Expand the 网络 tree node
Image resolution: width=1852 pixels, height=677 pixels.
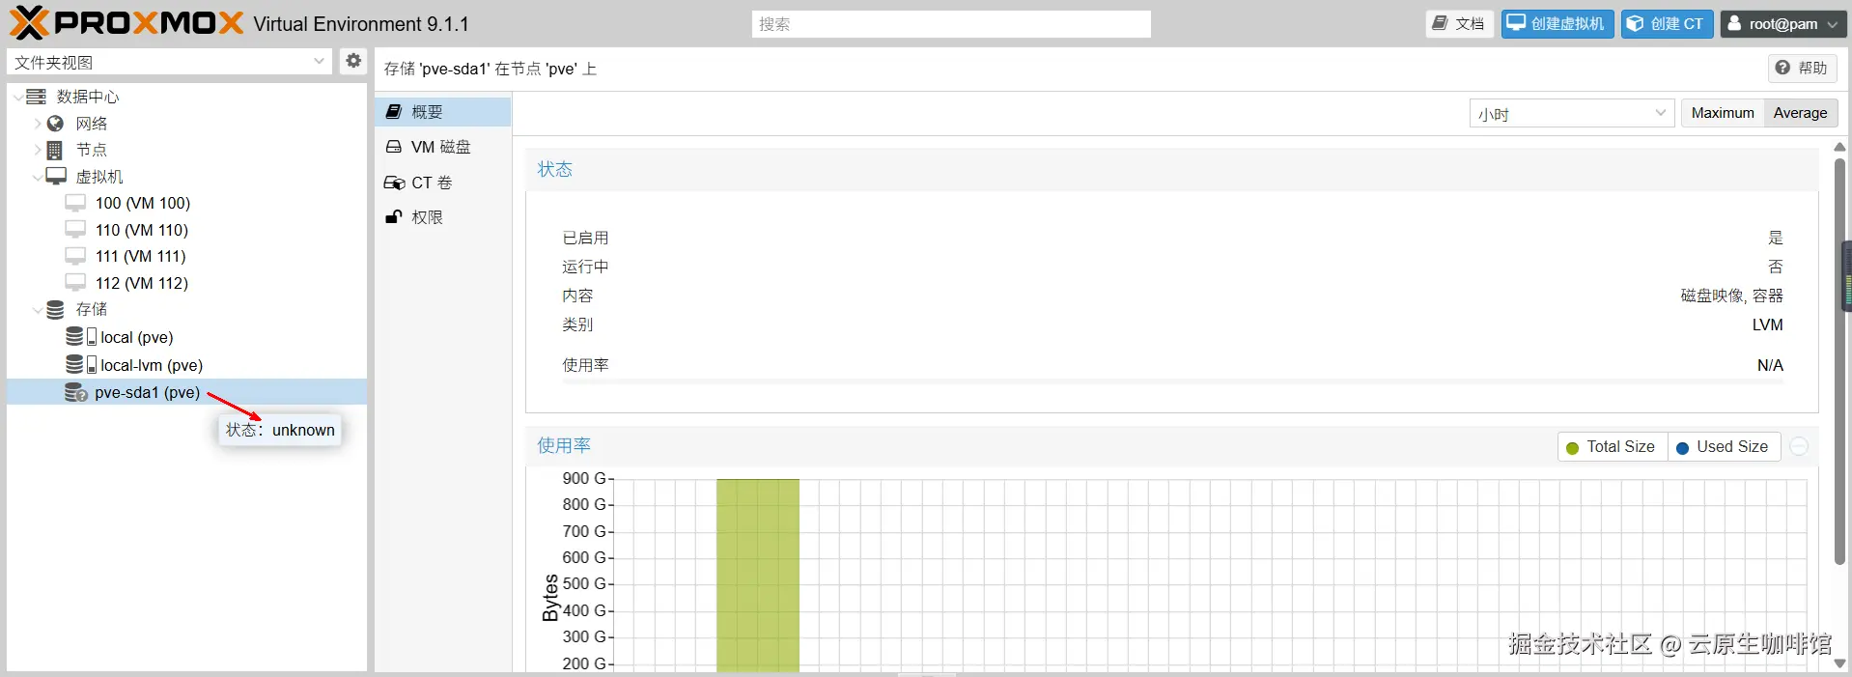coord(37,124)
